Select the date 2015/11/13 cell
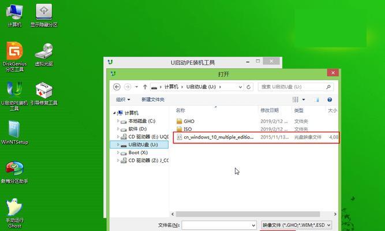The height and width of the screenshot is (231, 385). click(x=274, y=137)
